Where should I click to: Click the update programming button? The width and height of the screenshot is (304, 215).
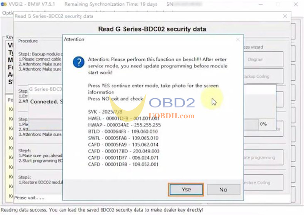click(x=263, y=157)
